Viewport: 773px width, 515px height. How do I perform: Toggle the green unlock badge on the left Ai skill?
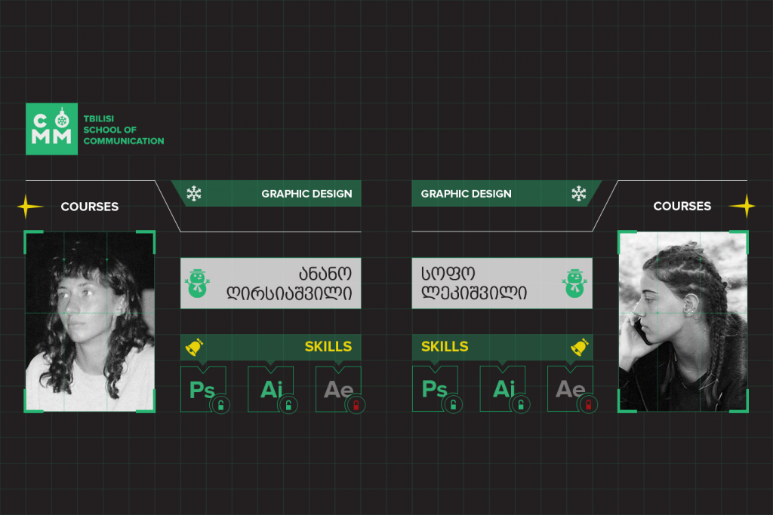(288, 406)
